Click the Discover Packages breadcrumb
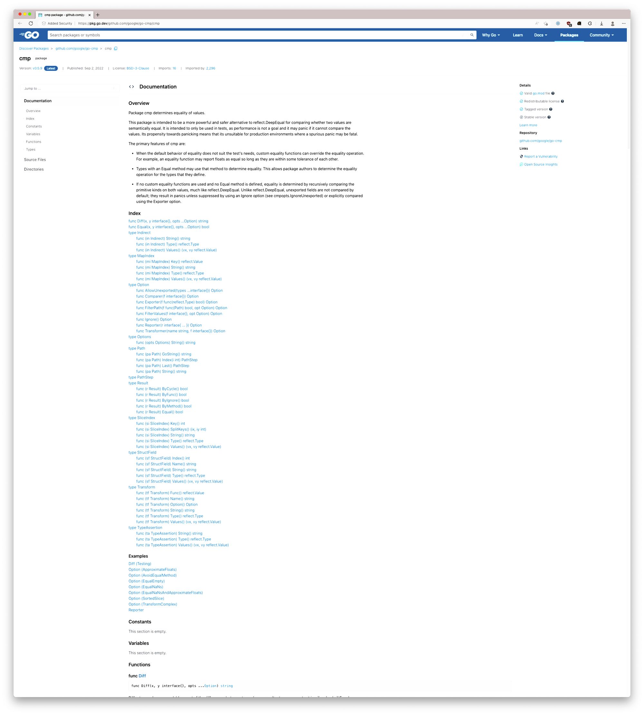This screenshot has width=644, height=715. pos(34,49)
